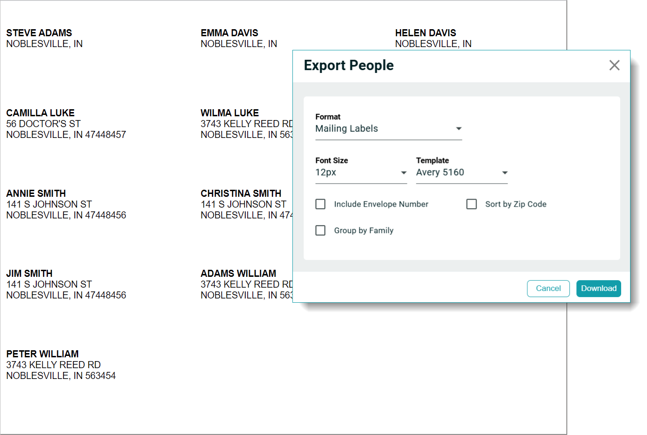Select the STEVE ADAMS mailing label

tap(39, 33)
